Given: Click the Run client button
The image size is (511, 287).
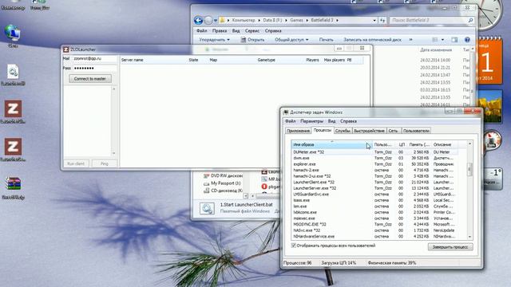Looking at the screenshot, I should click(x=76, y=163).
